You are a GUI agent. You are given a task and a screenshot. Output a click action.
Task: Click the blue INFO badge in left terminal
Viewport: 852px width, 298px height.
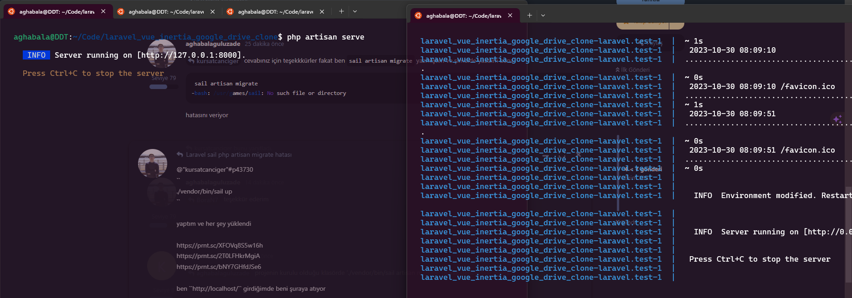point(36,55)
